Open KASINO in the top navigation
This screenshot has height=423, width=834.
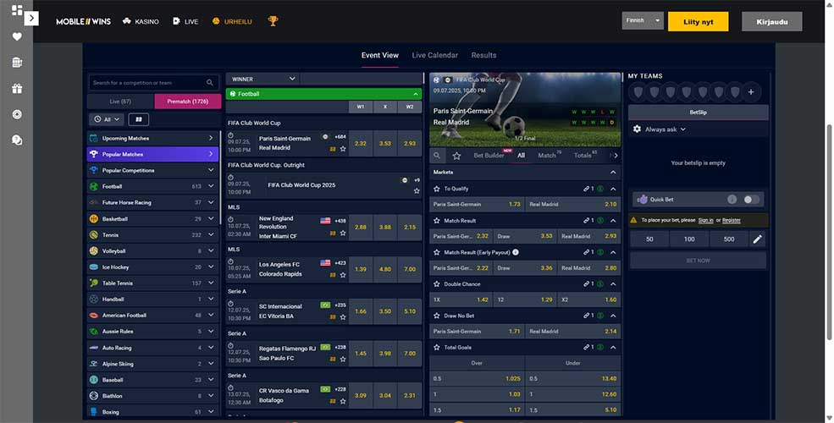[x=141, y=21]
